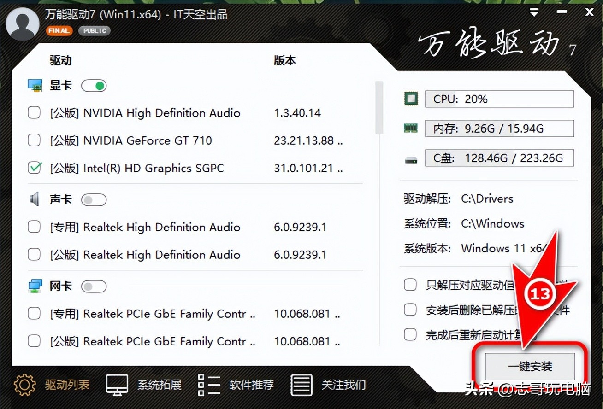
Task: Click the driver list scrollbar thumb
Action: (x=379, y=108)
